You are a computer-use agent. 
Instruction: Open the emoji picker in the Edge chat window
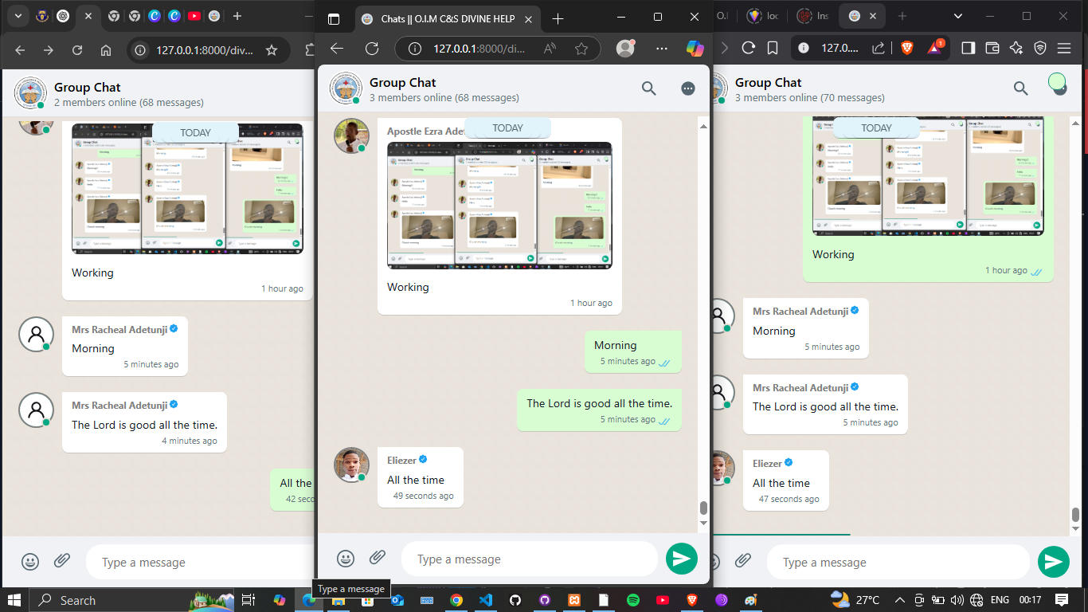click(345, 559)
